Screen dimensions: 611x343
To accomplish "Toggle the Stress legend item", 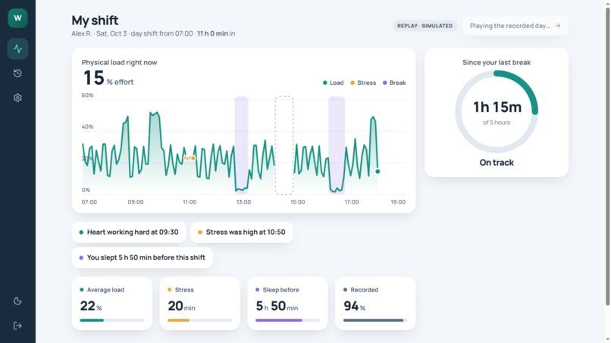I will (x=363, y=83).
